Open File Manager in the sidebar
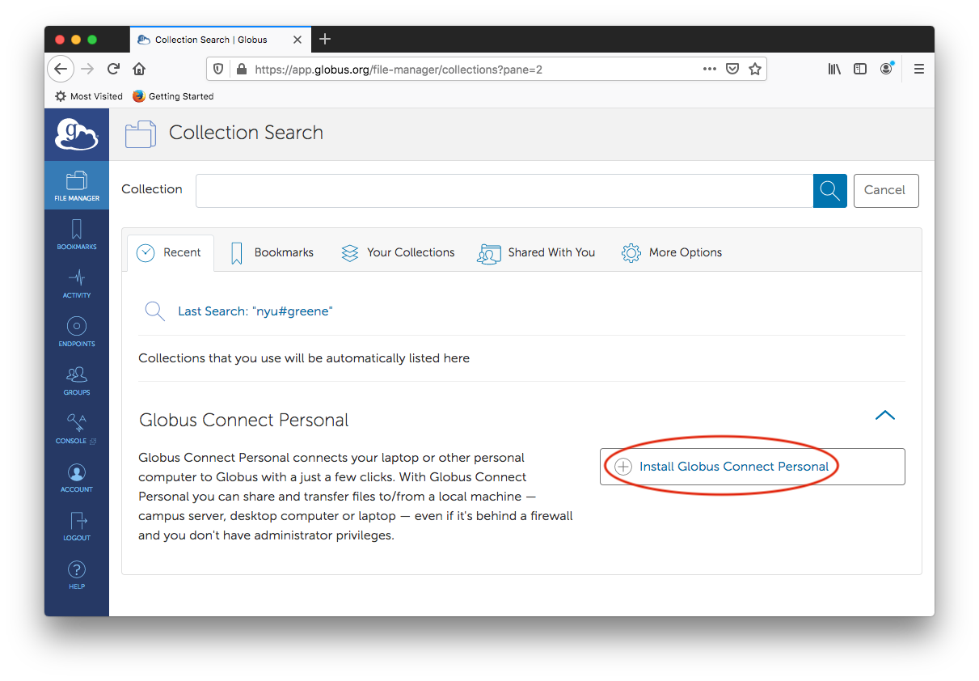 [x=77, y=185]
